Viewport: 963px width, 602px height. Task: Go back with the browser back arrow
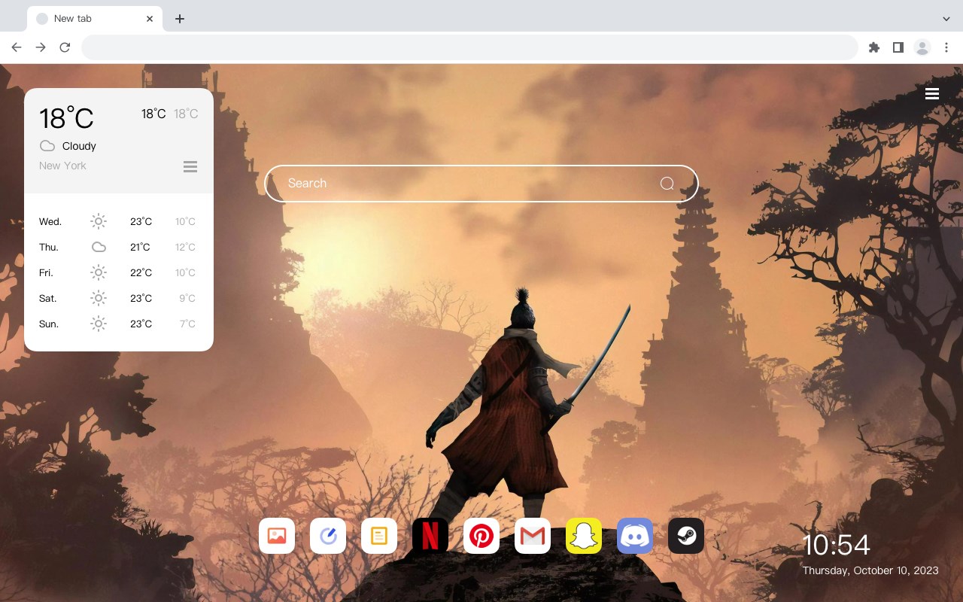pyautogui.click(x=17, y=47)
